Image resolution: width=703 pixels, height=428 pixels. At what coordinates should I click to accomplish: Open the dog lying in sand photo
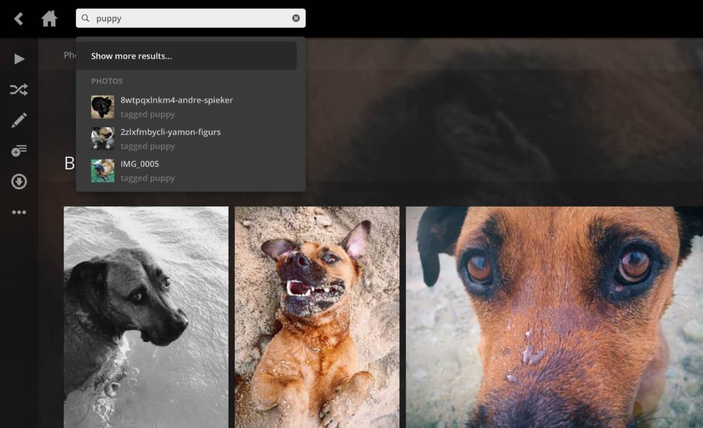click(x=317, y=316)
